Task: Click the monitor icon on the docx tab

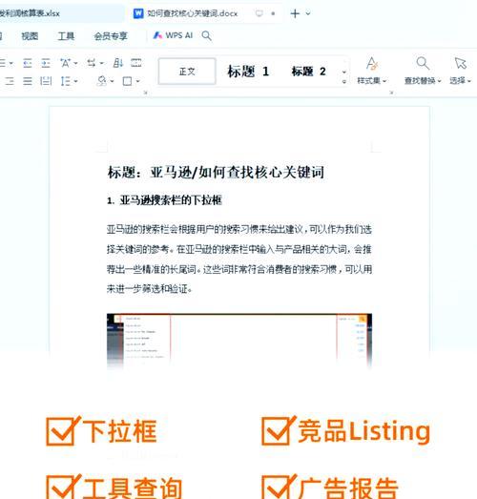Action: coord(259,13)
